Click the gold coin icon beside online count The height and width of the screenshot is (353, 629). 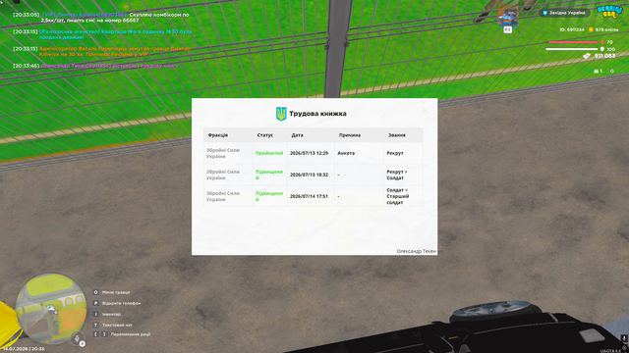591,29
